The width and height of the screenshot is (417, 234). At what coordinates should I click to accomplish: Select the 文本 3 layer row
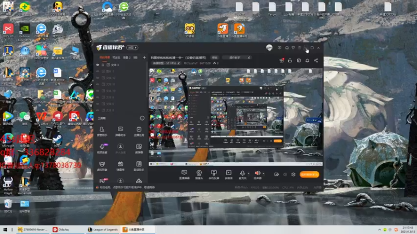(x=120, y=64)
